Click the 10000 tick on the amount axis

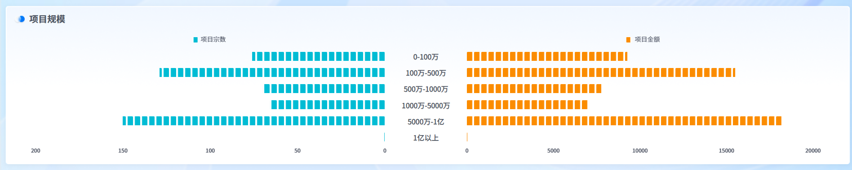[640, 151]
